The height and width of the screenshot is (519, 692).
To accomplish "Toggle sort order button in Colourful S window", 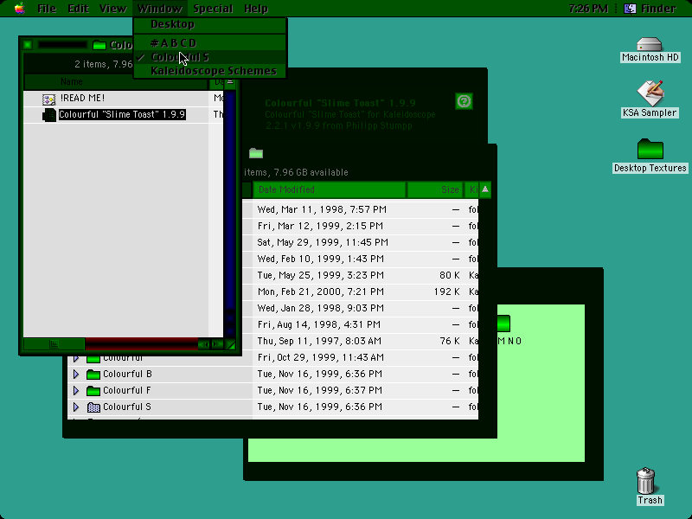I will tap(230, 82).
